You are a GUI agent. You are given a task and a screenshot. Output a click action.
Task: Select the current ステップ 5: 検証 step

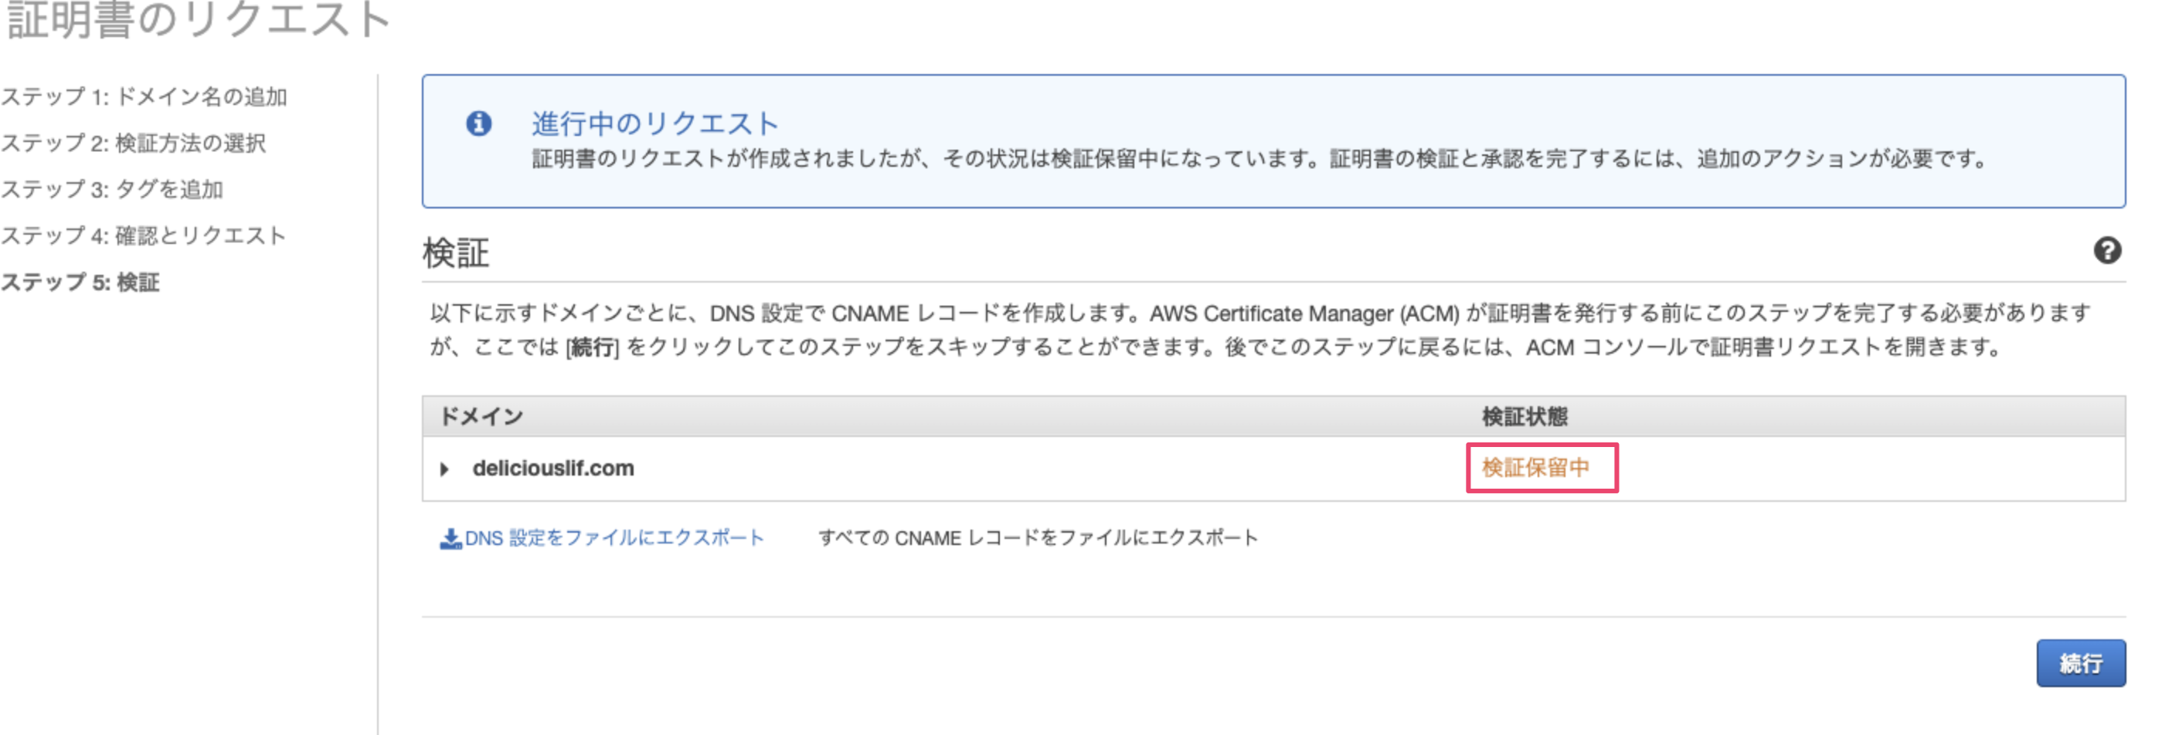click(80, 282)
